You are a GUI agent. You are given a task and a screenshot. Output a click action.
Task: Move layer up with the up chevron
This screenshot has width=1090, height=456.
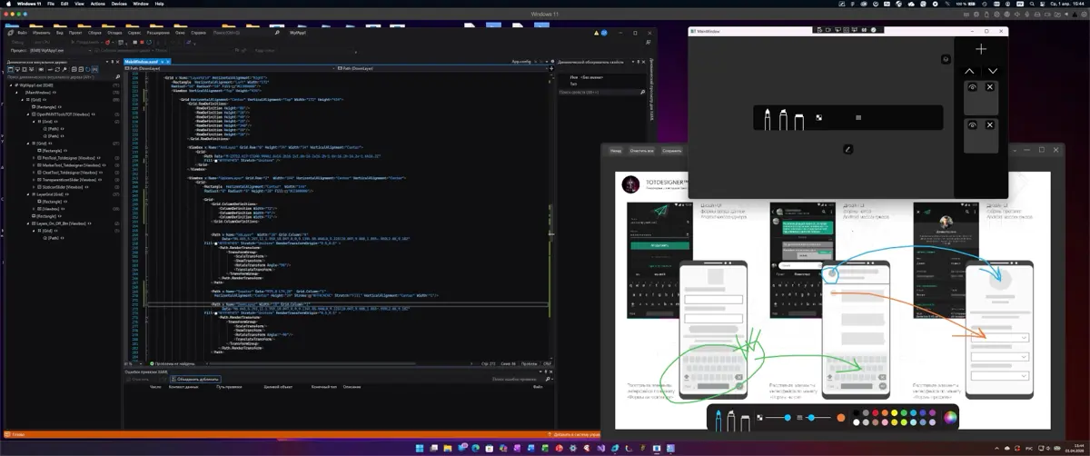(969, 71)
